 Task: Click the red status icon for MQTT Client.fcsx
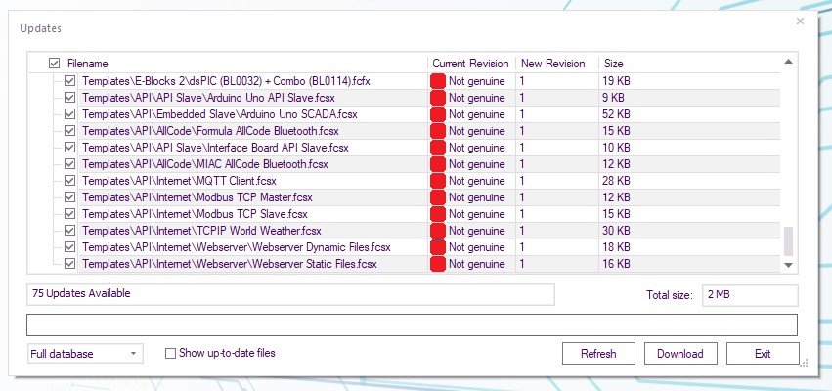pyautogui.click(x=438, y=181)
